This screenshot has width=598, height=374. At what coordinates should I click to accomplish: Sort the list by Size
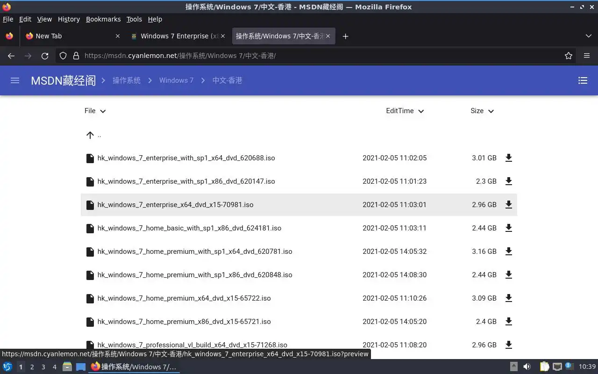(x=482, y=111)
